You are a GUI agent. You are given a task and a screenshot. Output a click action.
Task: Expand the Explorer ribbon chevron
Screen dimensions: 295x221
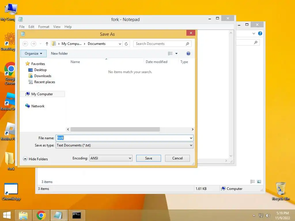pyautogui.click(x=254, y=33)
